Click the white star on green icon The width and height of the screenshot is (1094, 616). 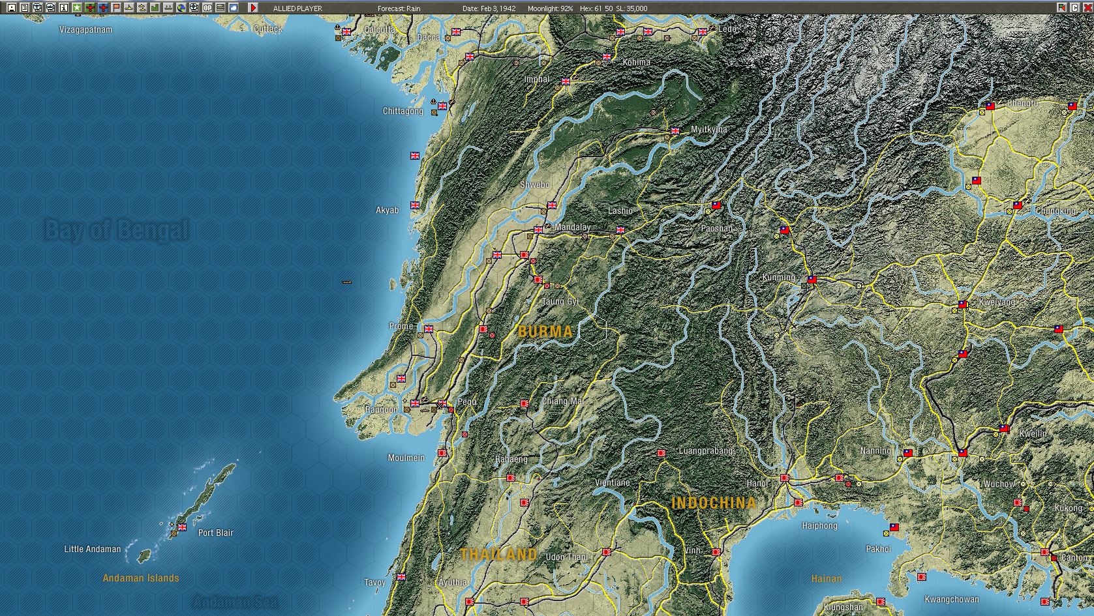pyautogui.click(x=77, y=8)
